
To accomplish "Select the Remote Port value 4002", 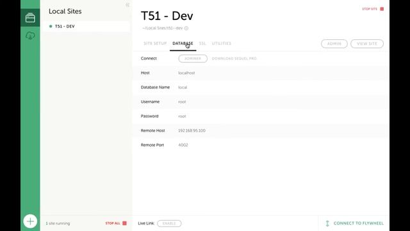I will (183, 145).
